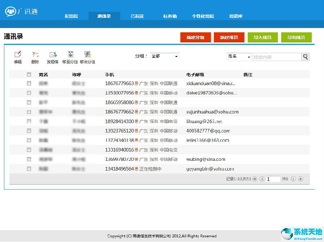The width and height of the screenshot is (324, 242).
Task: Open the 任务箱 tab
Action: point(170,16)
